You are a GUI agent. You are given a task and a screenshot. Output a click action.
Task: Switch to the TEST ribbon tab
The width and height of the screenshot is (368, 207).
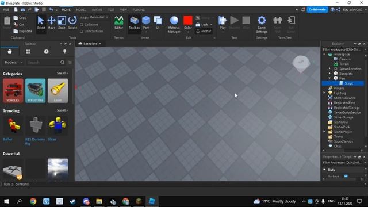111,10
